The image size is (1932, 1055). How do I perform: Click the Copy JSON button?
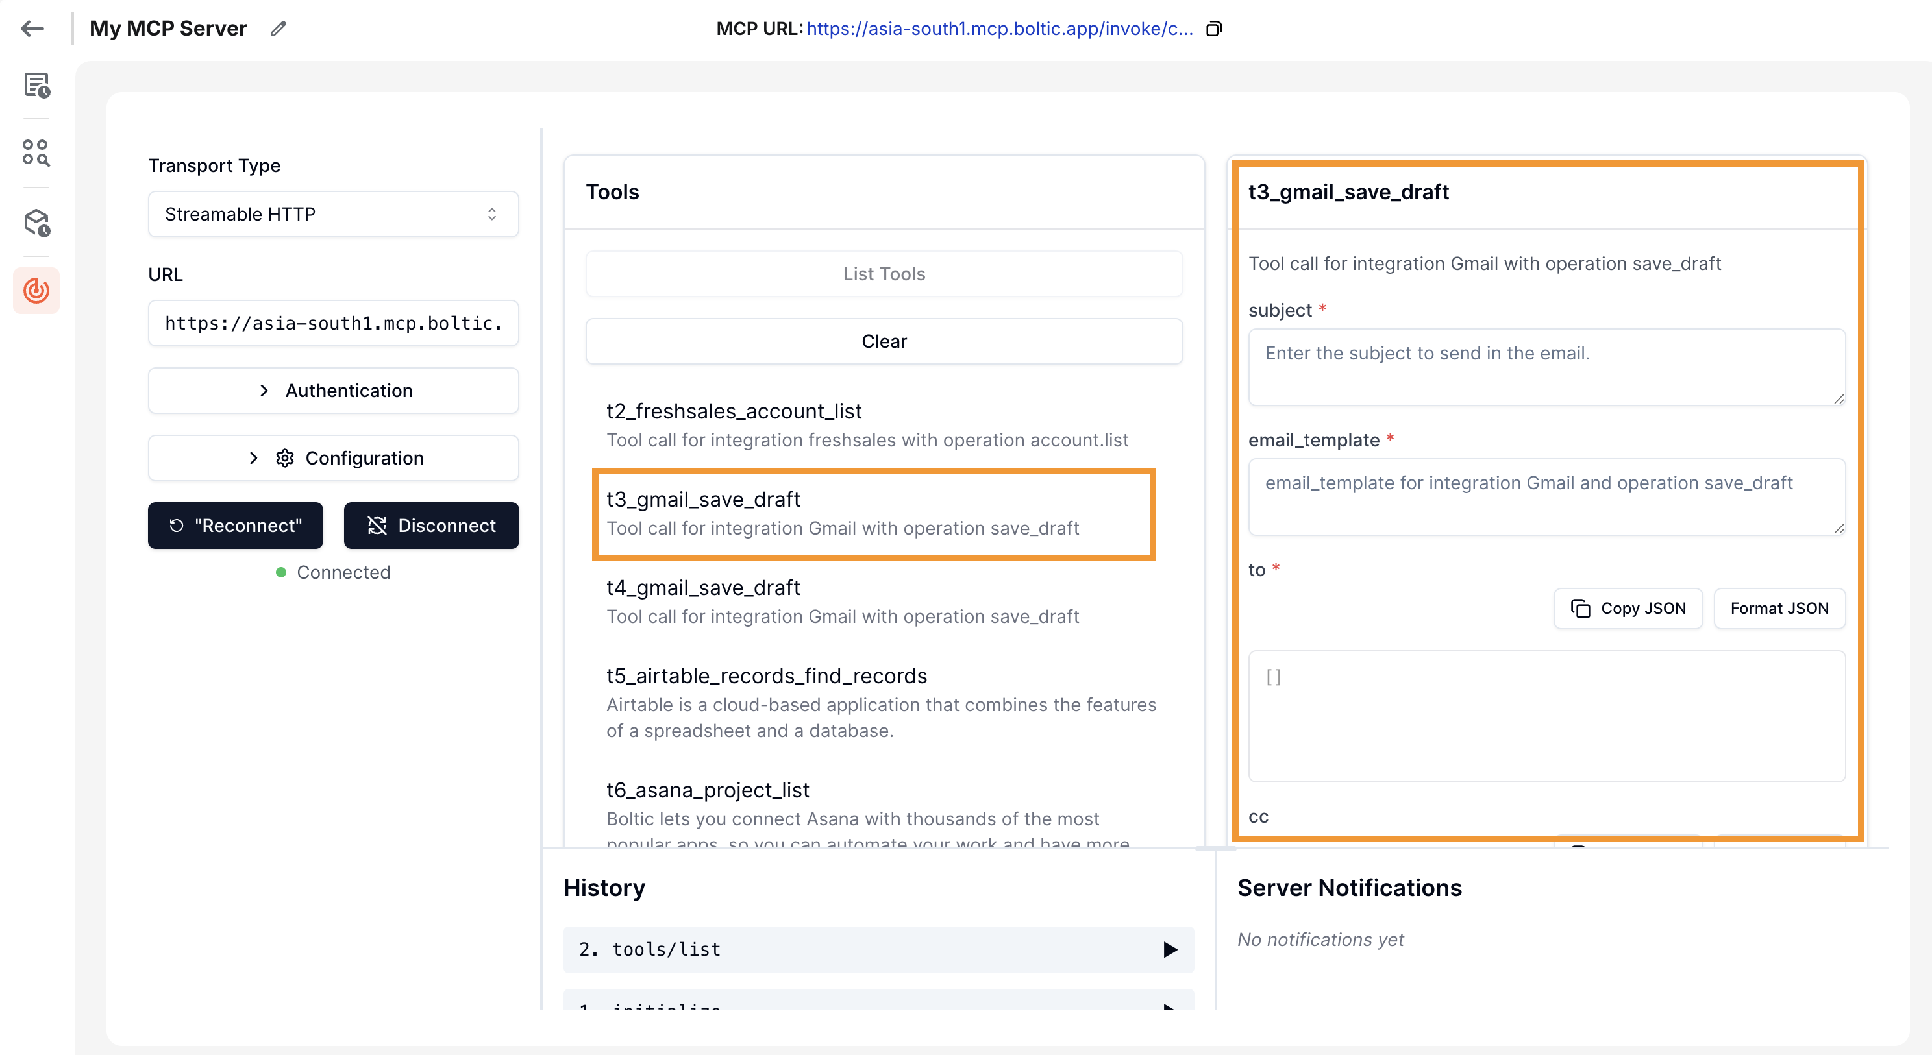coord(1628,608)
